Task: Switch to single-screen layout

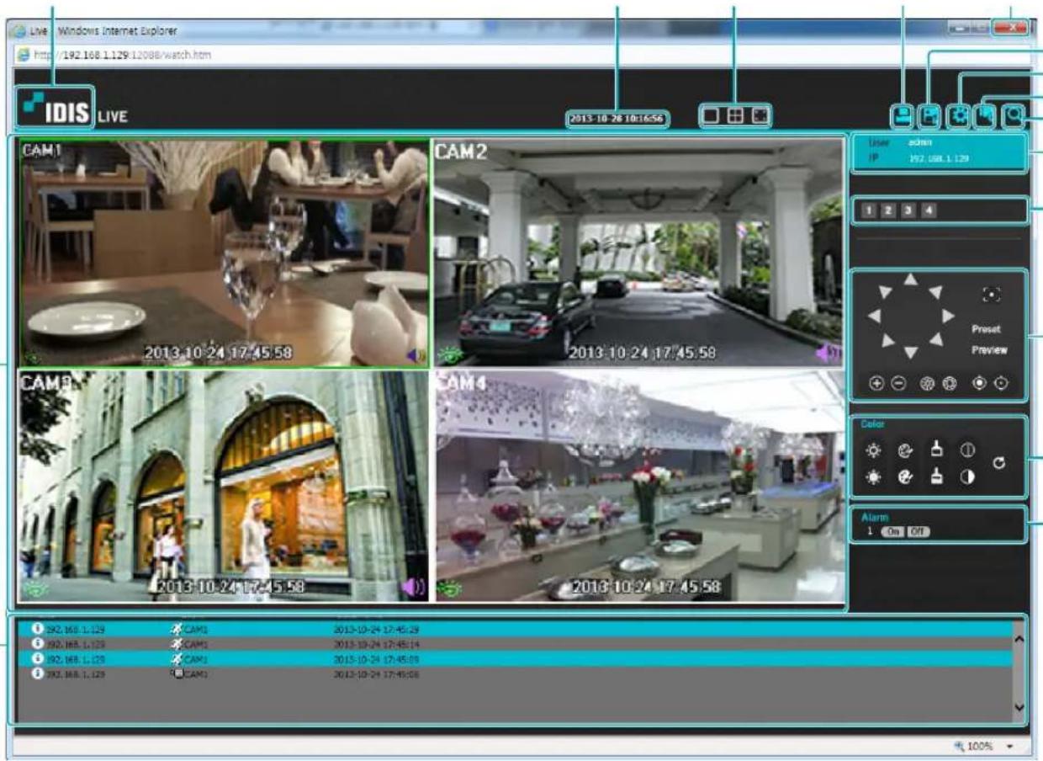Action: point(712,116)
